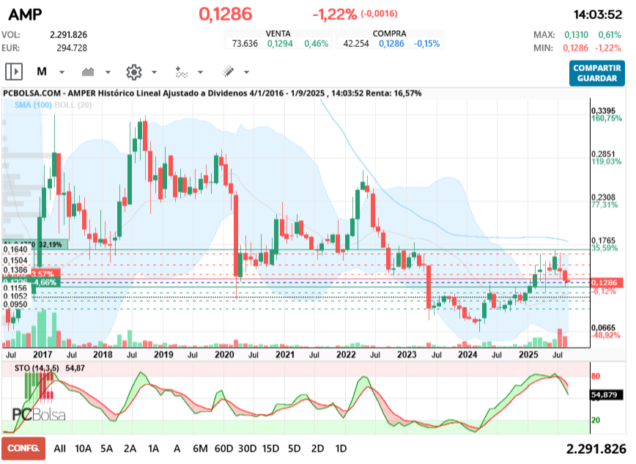Viewport: 636px width, 464px height.
Task: Expand the drawing tools dropdown arrow
Action: [247, 73]
